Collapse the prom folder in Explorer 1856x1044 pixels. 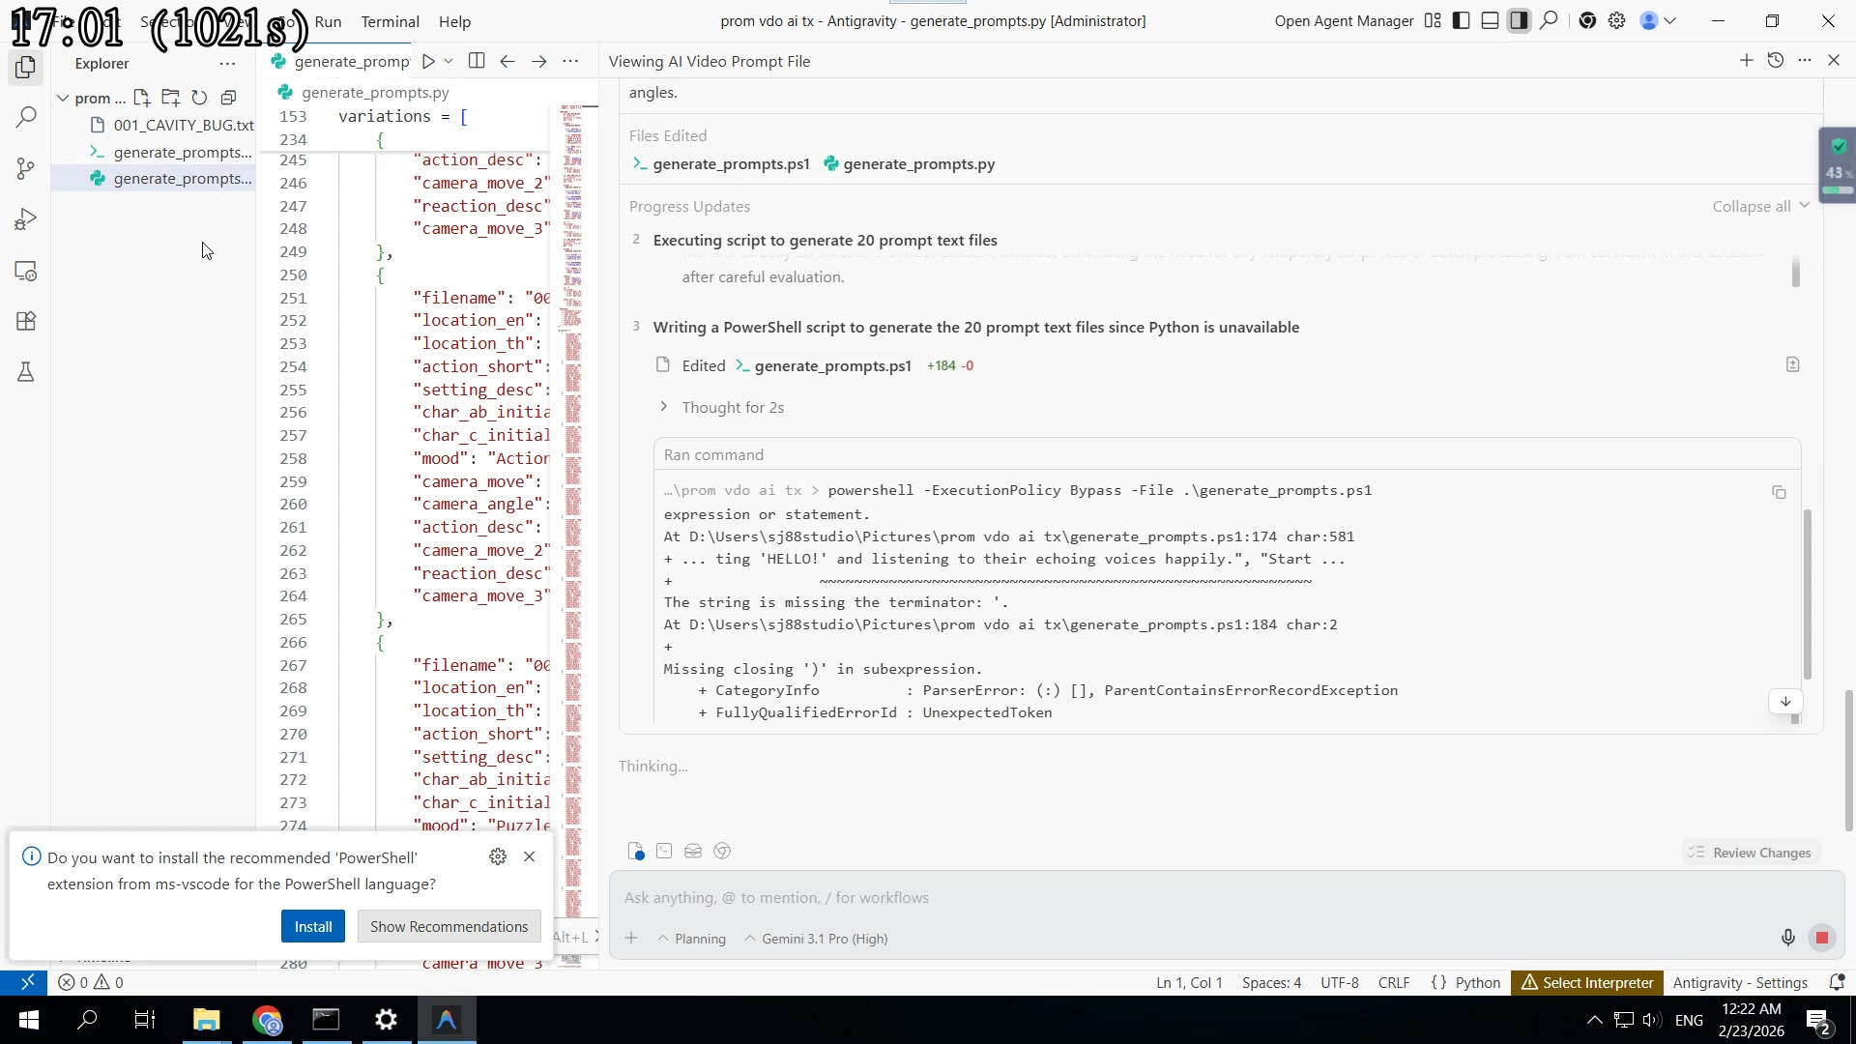pyautogui.click(x=63, y=98)
